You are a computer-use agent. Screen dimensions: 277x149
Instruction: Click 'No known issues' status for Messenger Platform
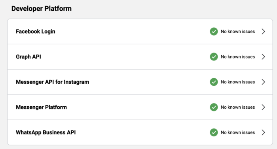[x=238, y=107]
